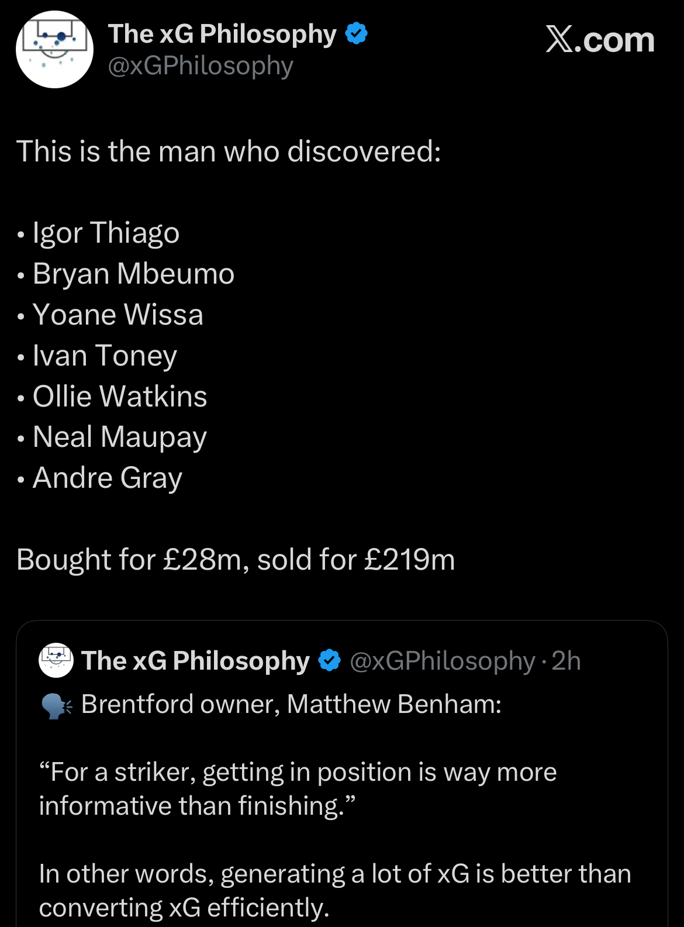Click the @xGPhilosophy handle in the quoted post
Image resolution: width=684 pixels, height=927 pixels.
pos(442,661)
